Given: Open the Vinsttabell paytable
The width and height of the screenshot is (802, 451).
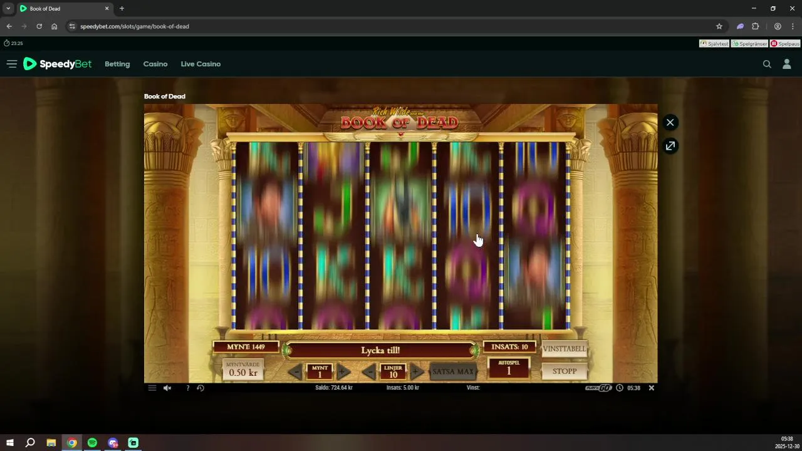Looking at the screenshot, I should pyautogui.click(x=564, y=349).
